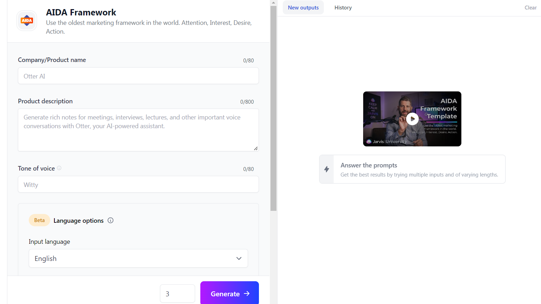Click the lightning bolt icon beside Answer the prompts
This screenshot has width=541, height=304.
pyautogui.click(x=327, y=169)
